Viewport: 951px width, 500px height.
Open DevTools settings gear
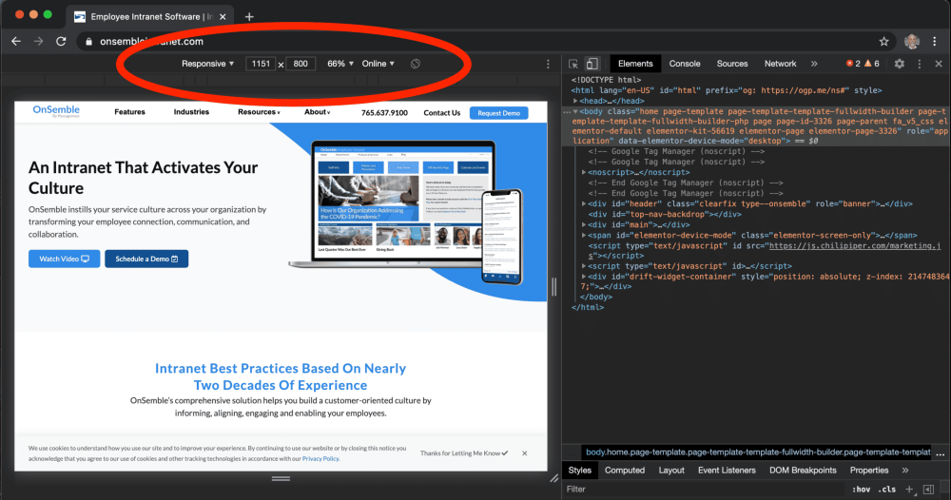click(900, 64)
